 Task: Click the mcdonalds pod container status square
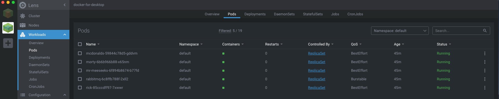223,54
